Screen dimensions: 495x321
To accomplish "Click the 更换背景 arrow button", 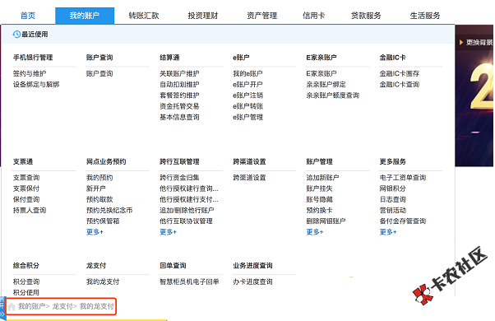I will [x=461, y=42].
